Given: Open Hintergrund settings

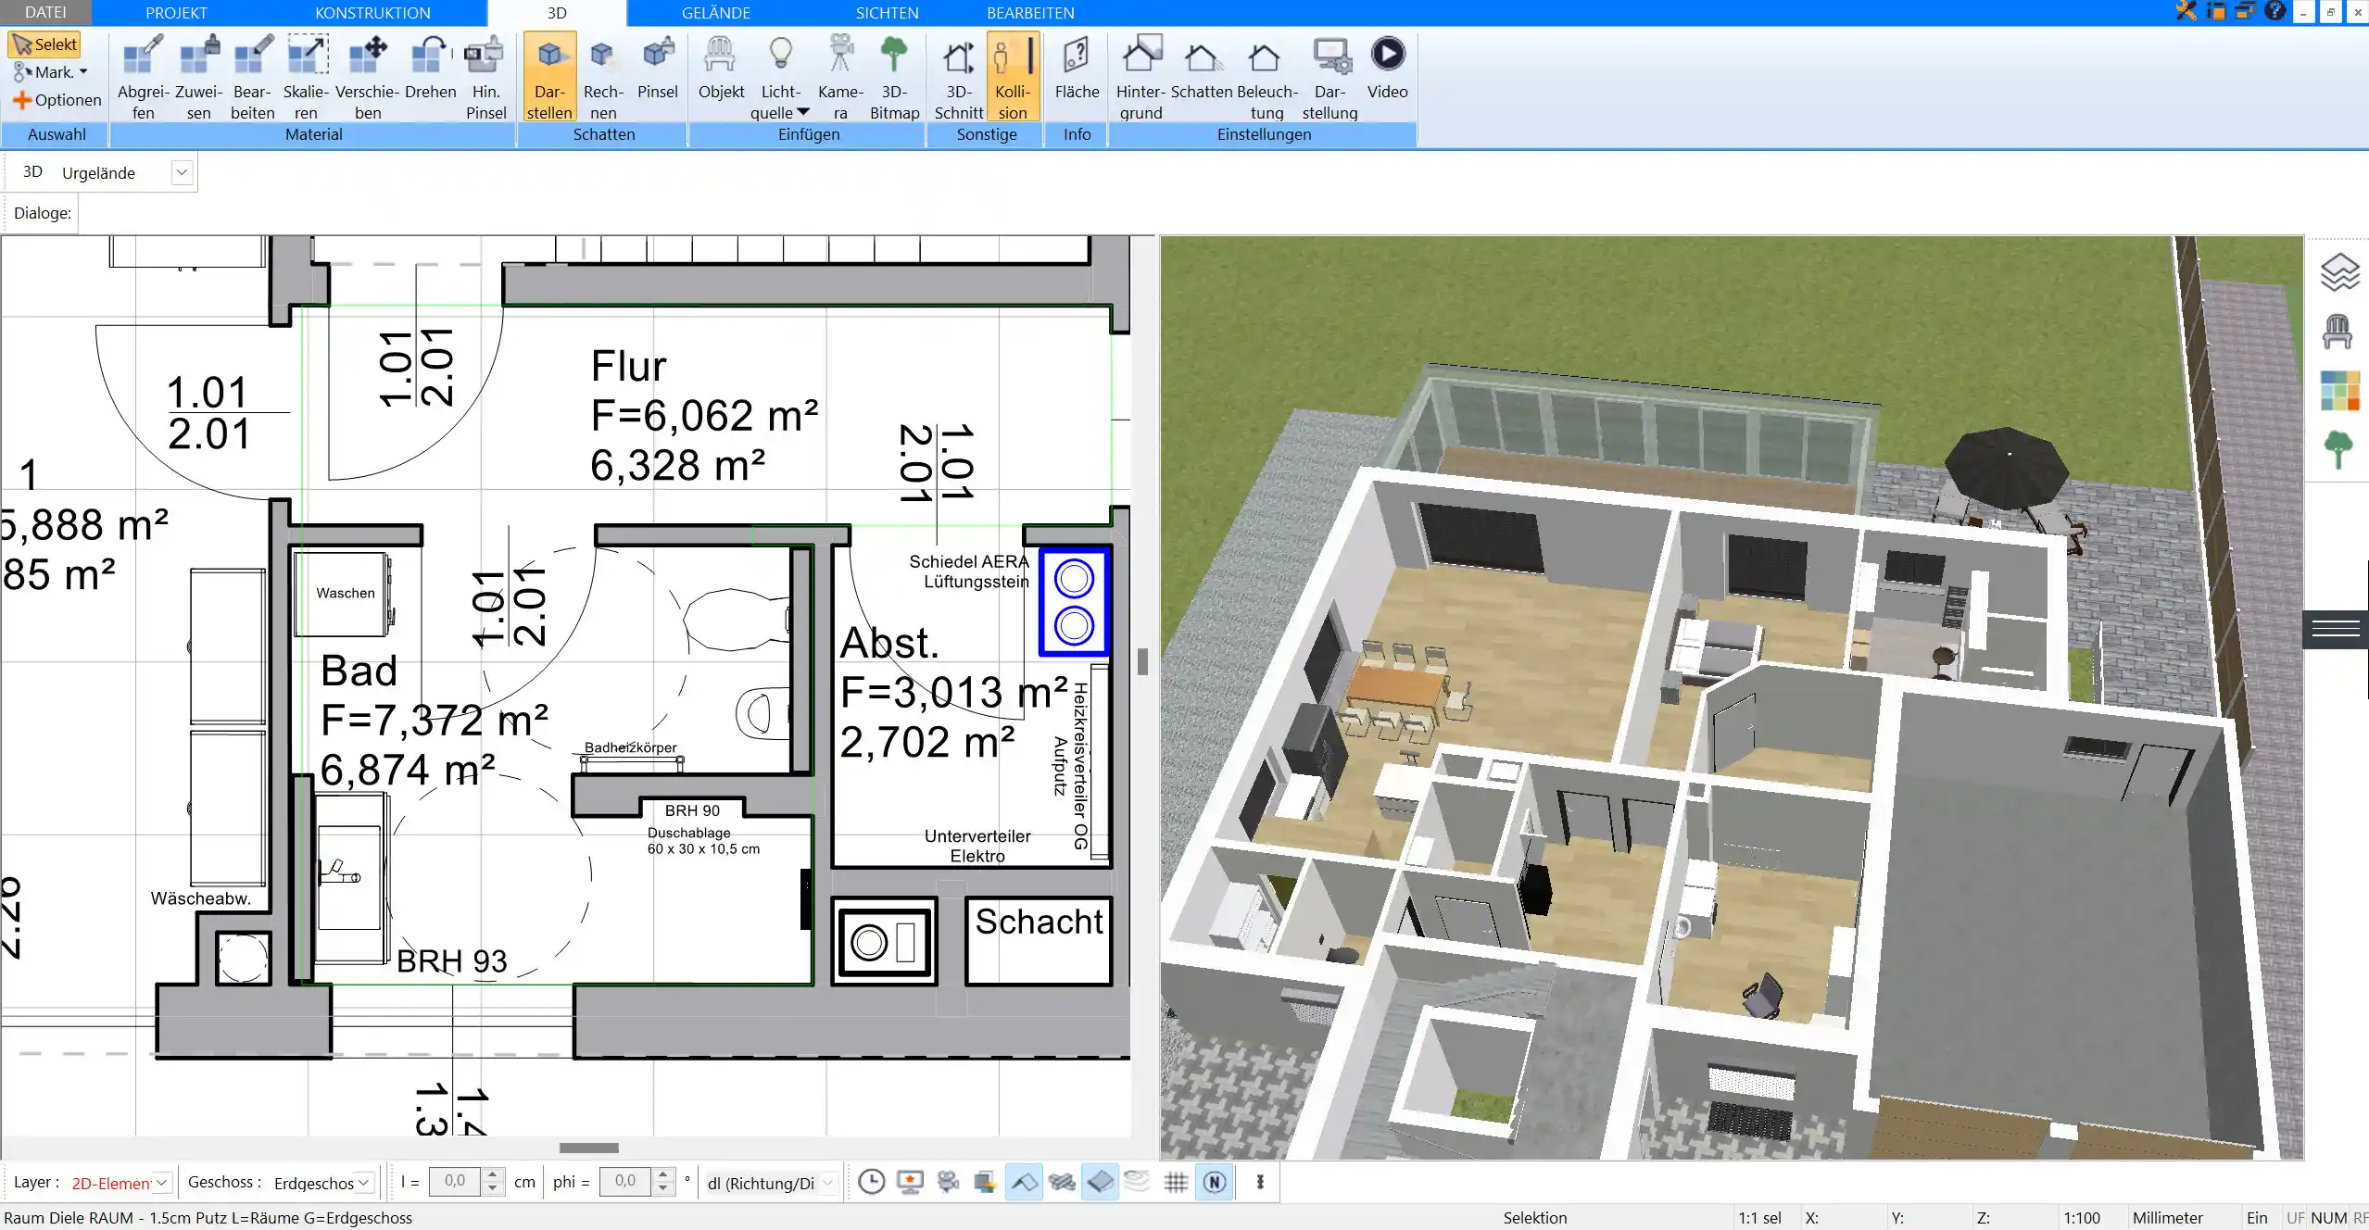Looking at the screenshot, I should [x=1140, y=77].
